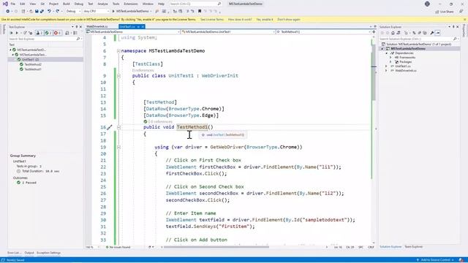Image resolution: width=468 pixels, height=263 pixels.
Task: Click the Solution Explorer preview selected items icon
Action: [x=437, y=33]
